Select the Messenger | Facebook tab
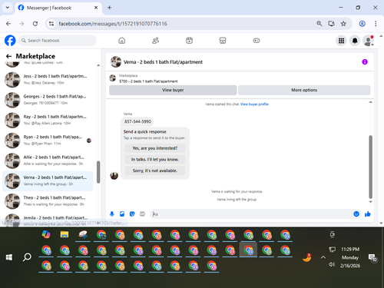This screenshot has width=384, height=288. pos(58,8)
